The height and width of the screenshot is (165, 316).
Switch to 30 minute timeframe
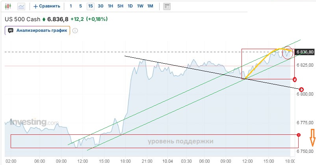click(x=100, y=6)
